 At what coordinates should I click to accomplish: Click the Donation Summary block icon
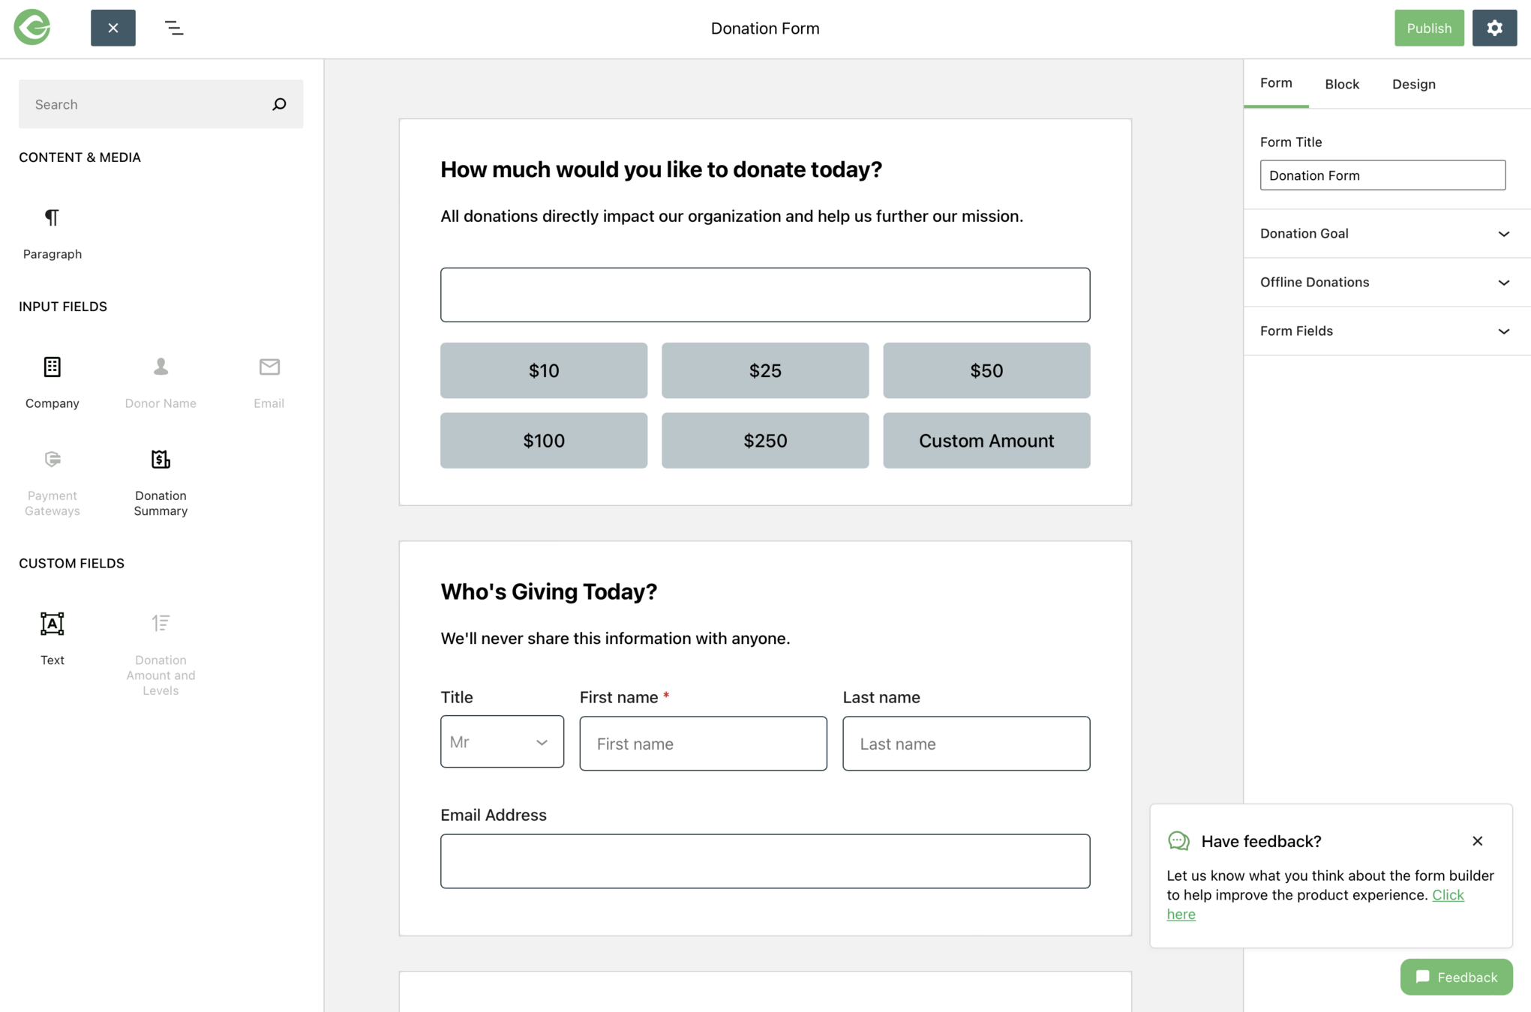click(161, 460)
